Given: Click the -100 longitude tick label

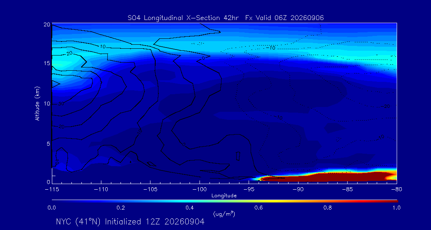Looking at the screenshot, I should point(200,190).
